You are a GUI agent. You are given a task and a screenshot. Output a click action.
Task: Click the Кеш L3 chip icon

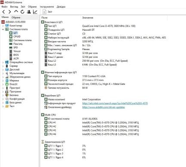tap(46, 65)
